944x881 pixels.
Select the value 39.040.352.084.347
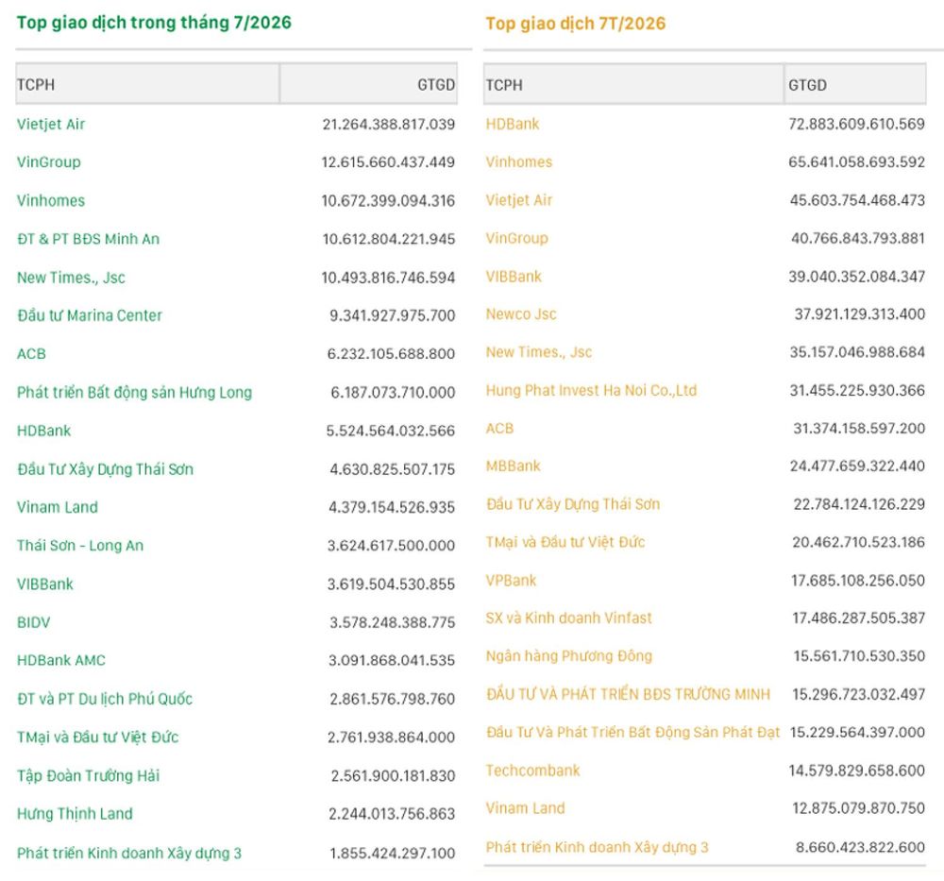pyautogui.click(x=857, y=277)
